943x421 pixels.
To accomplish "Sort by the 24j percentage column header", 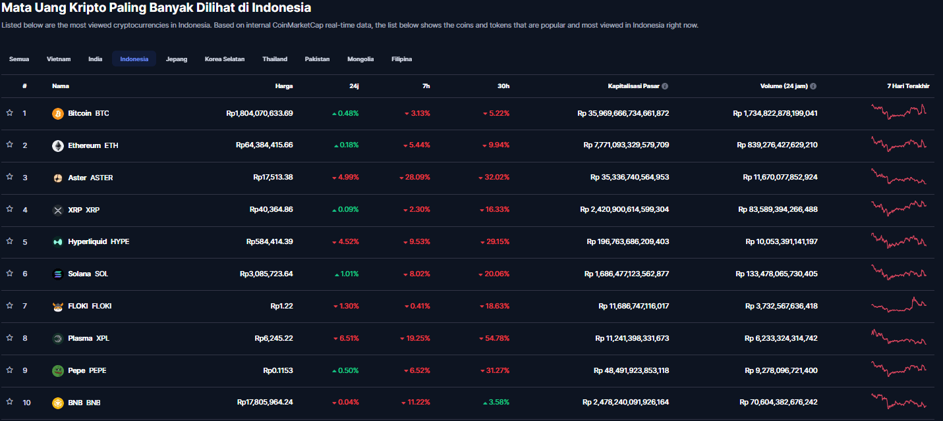I will point(354,86).
